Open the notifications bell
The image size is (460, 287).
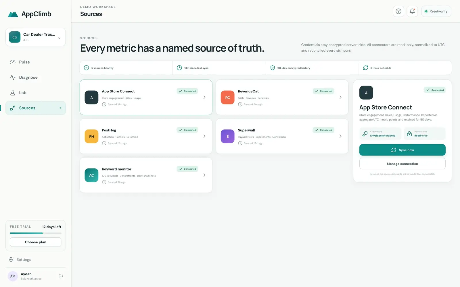412,11
